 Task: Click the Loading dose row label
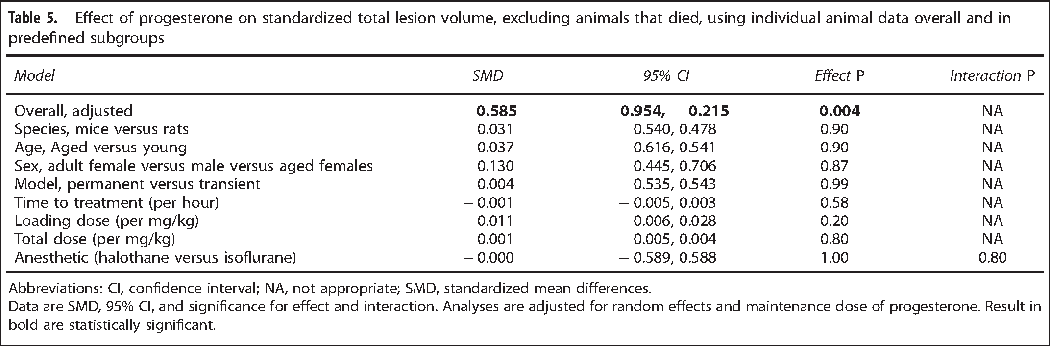point(106,221)
